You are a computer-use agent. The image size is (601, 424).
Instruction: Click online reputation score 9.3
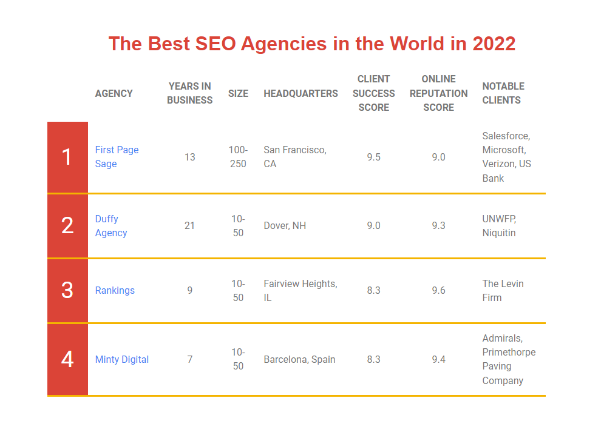click(x=438, y=225)
